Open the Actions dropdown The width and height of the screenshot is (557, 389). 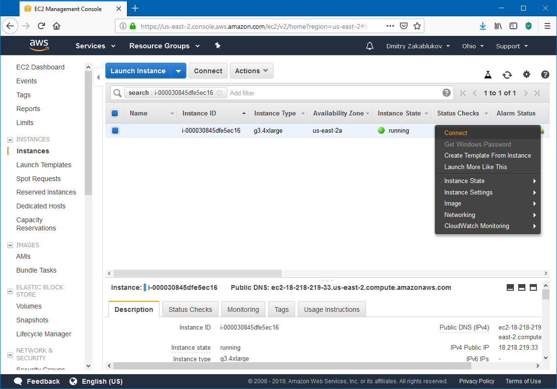pyautogui.click(x=251, y=71)
